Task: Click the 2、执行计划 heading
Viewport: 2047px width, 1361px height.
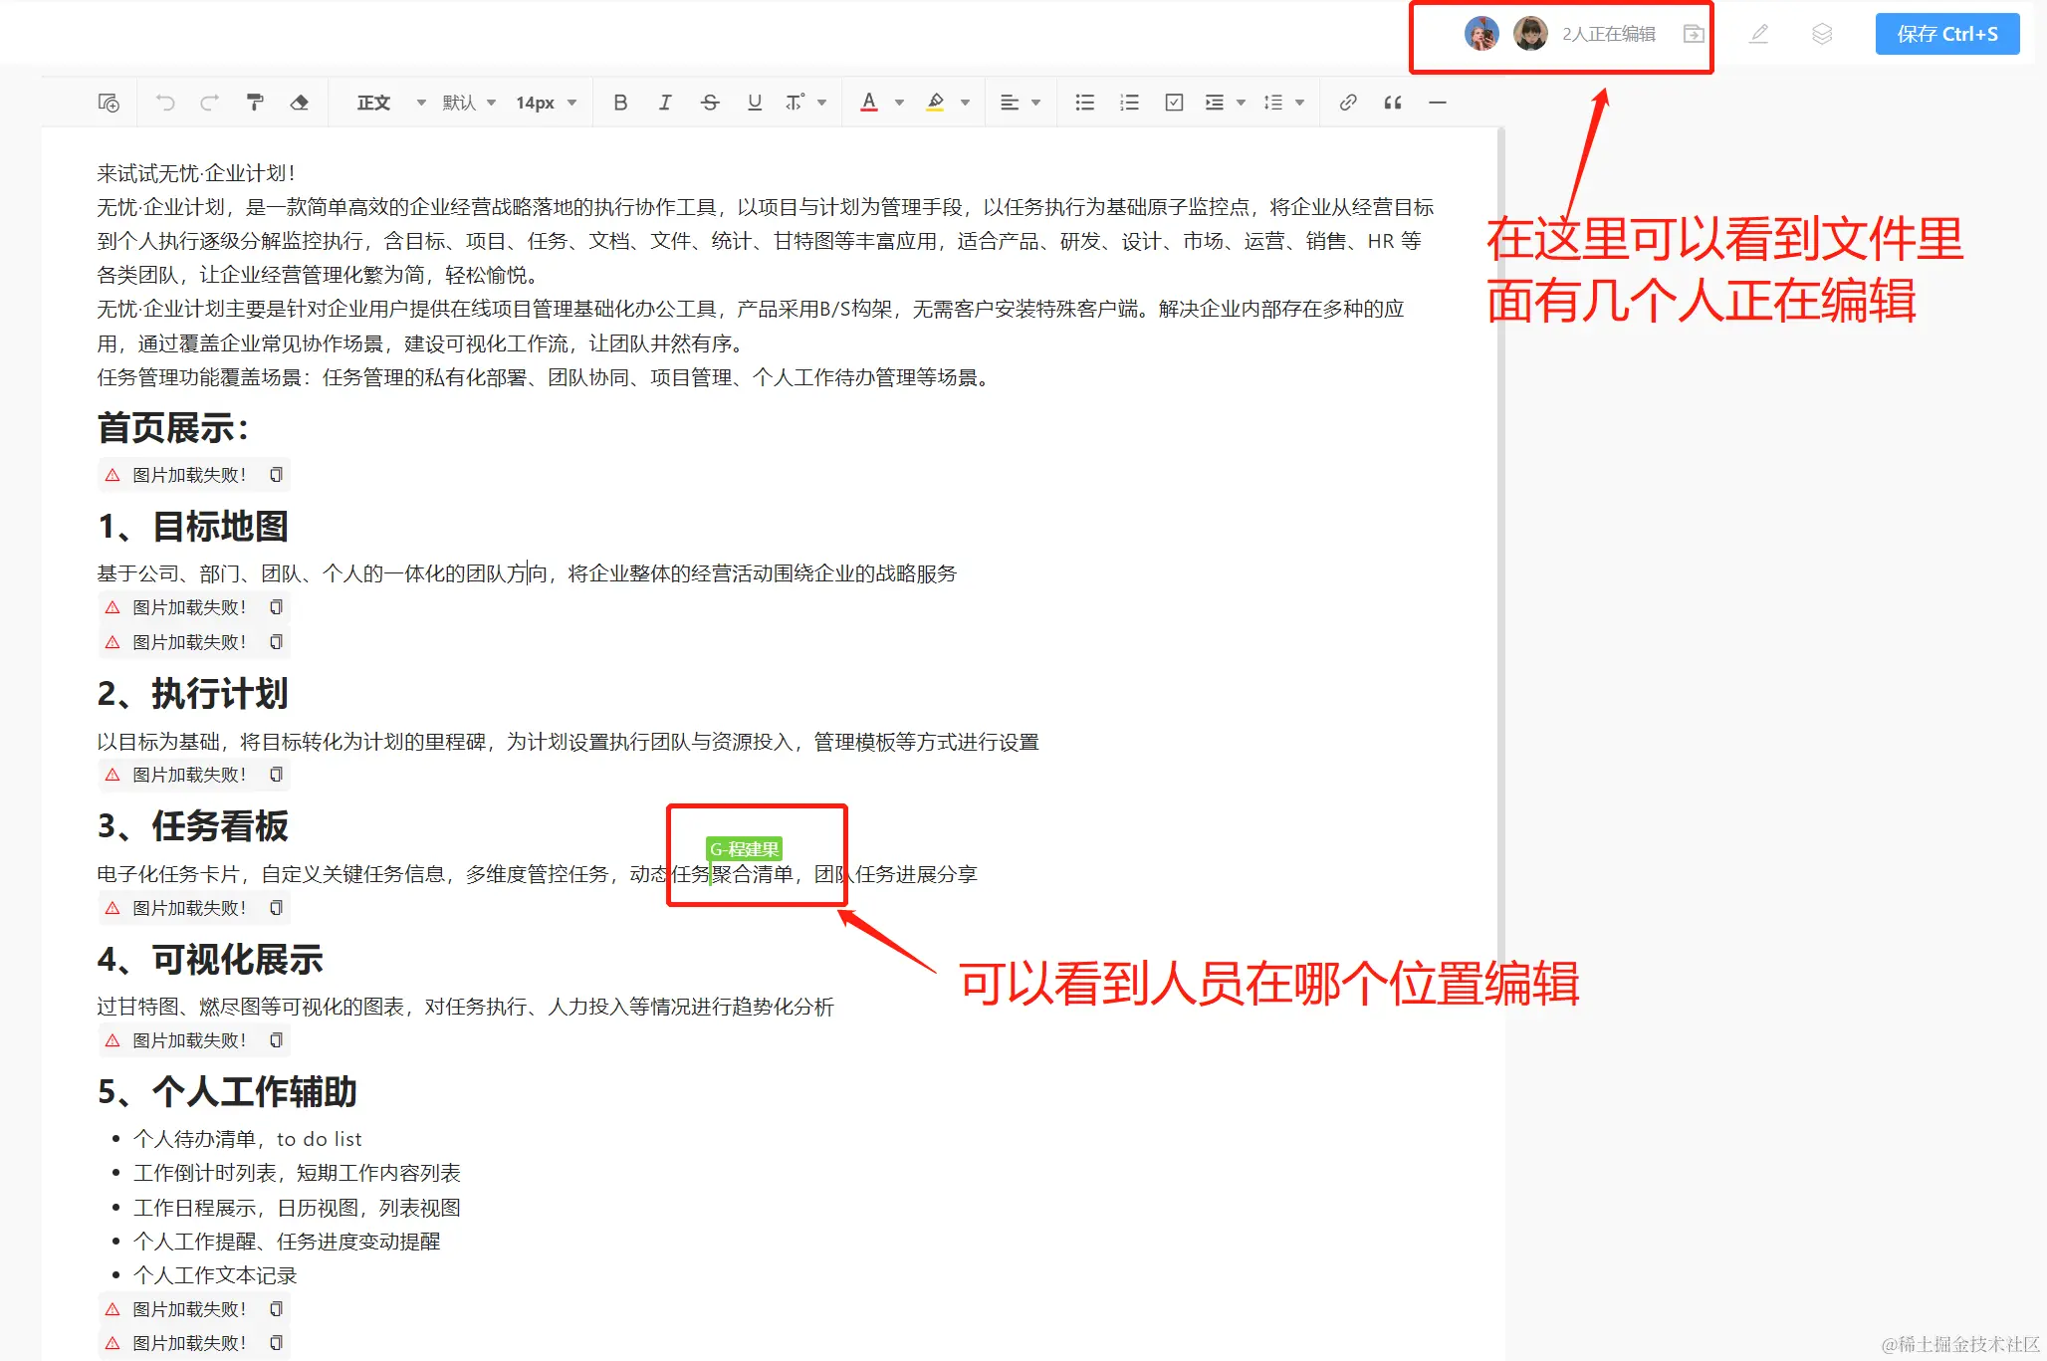Action: point(193,694)
